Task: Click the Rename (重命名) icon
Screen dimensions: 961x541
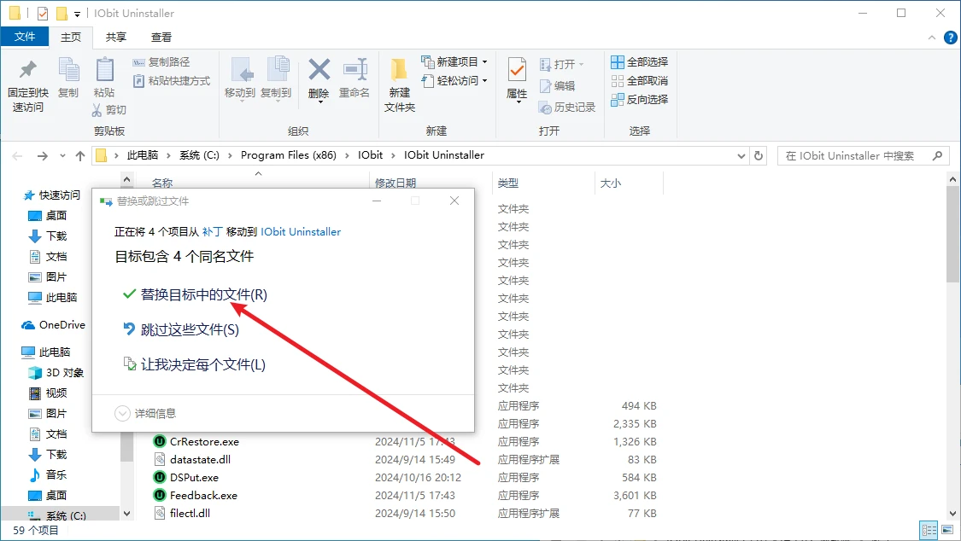Action: tap(355, 70)
